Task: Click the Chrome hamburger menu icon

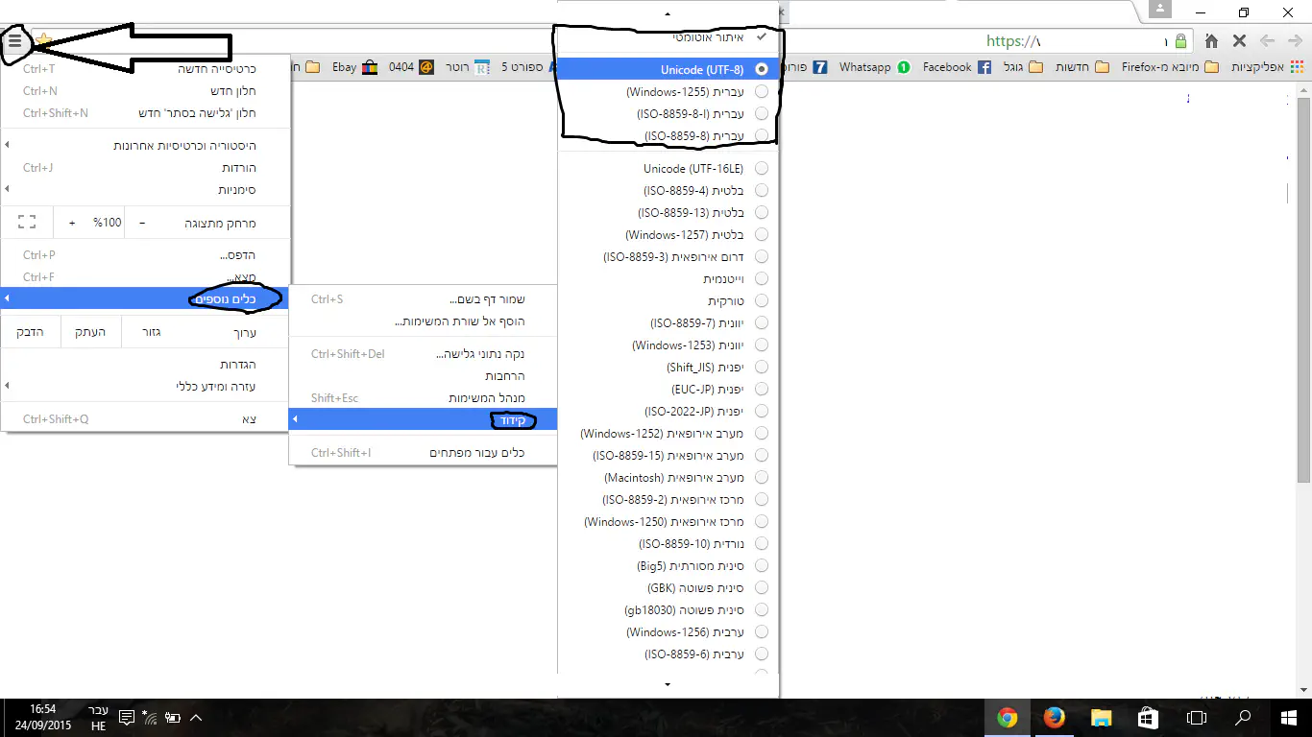Action: pyautogui.click(x=14, y=41)
